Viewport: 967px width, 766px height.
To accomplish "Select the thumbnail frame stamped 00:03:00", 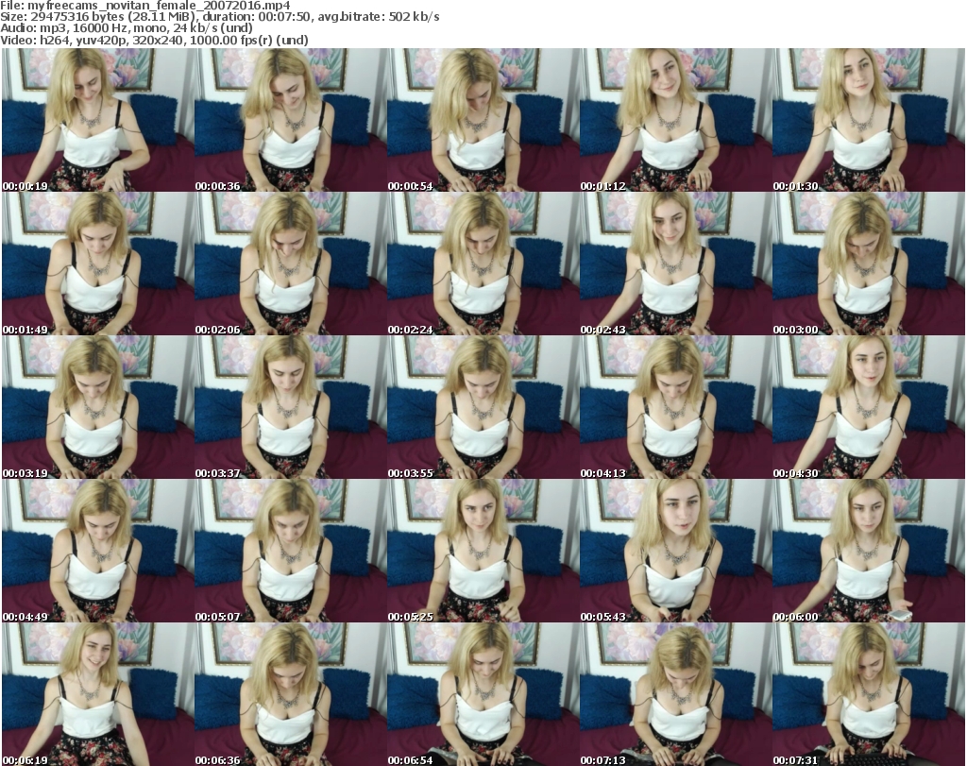I will (x=869, y=264).
